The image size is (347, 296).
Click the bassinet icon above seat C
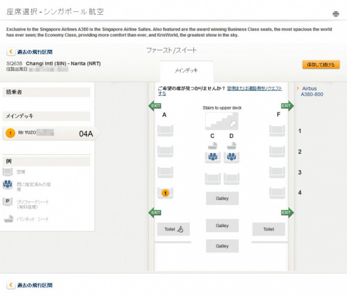coord(212,146)
